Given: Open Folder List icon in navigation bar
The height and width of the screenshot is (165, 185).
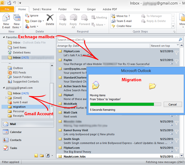Looking at the screenshot, I should click(x=42, y=155).
